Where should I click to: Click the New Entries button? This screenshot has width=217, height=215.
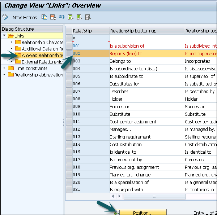[25, 17]
